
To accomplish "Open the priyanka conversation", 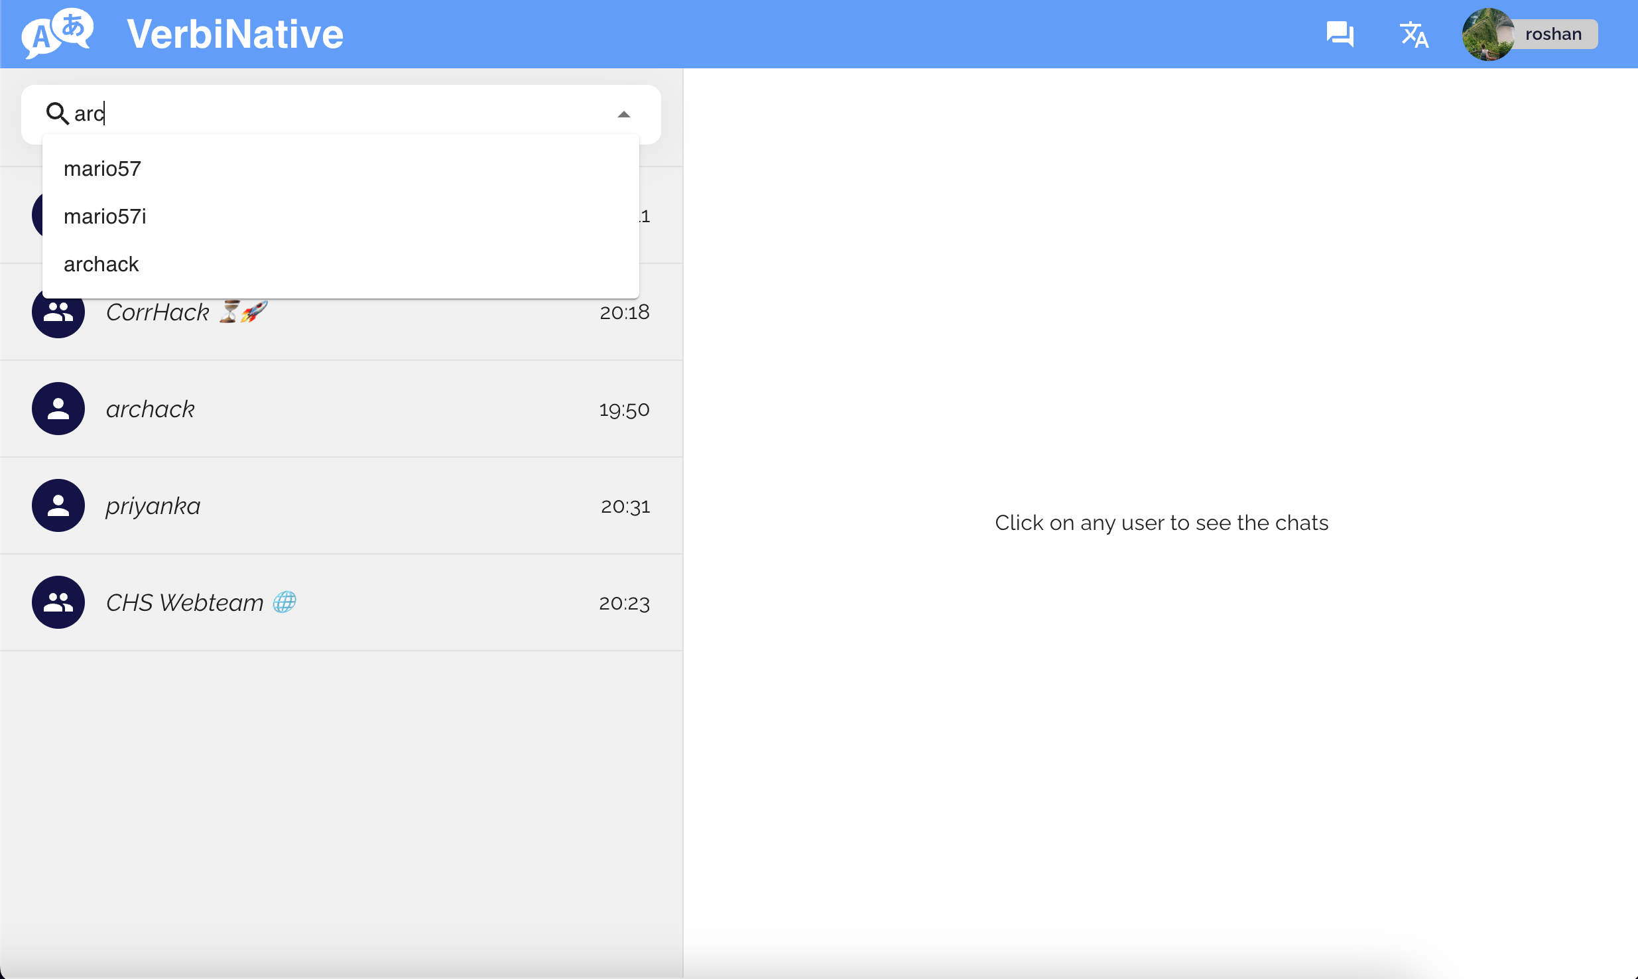I will pyautogui.click(x=153, y=506).
